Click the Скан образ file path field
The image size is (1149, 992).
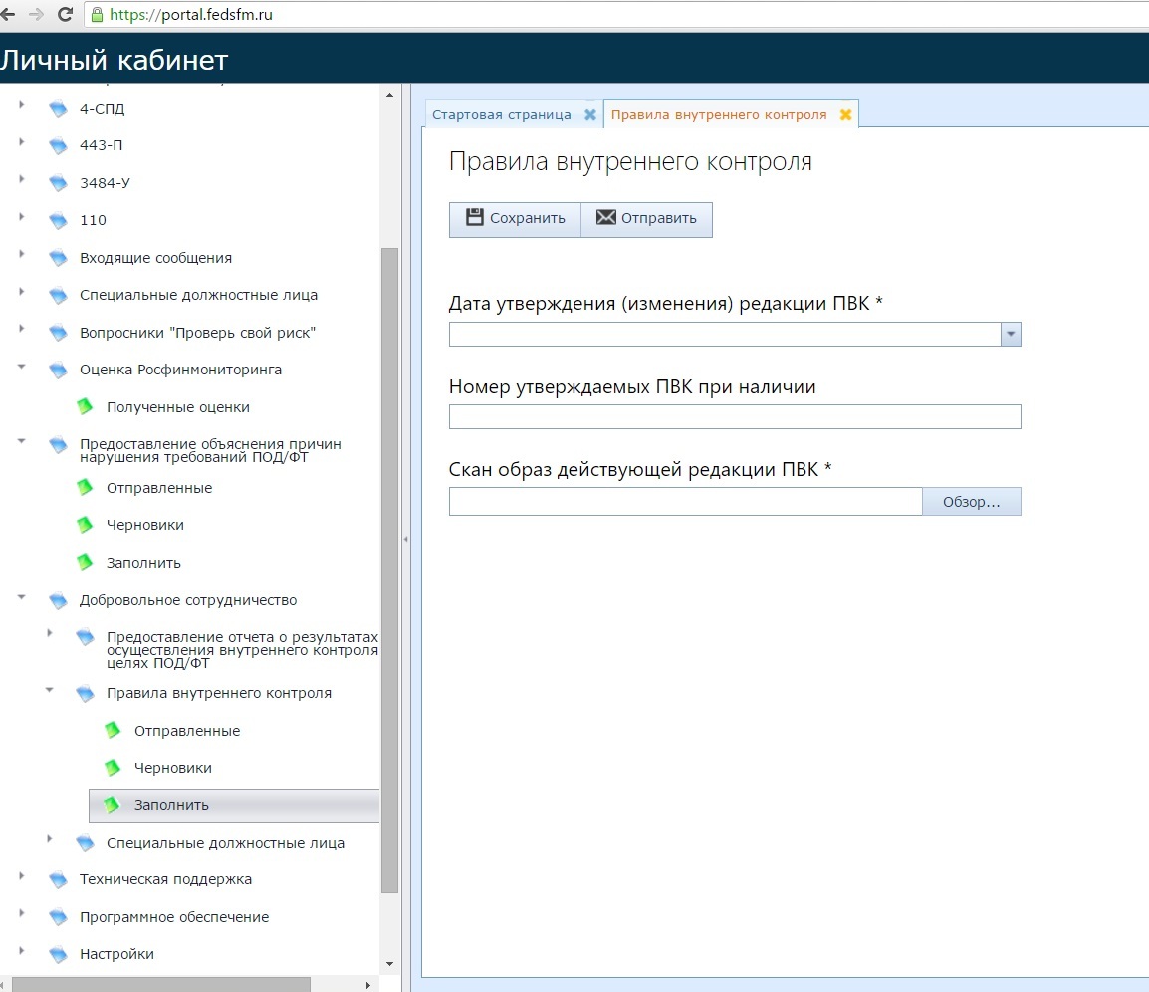[x=686, y=502]
